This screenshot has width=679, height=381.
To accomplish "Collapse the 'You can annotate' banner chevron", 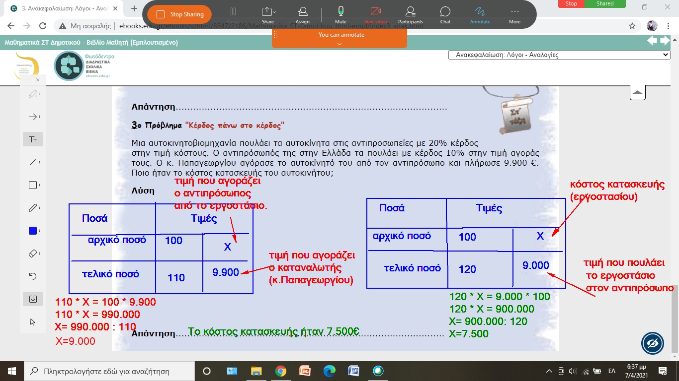I will 340,44.
